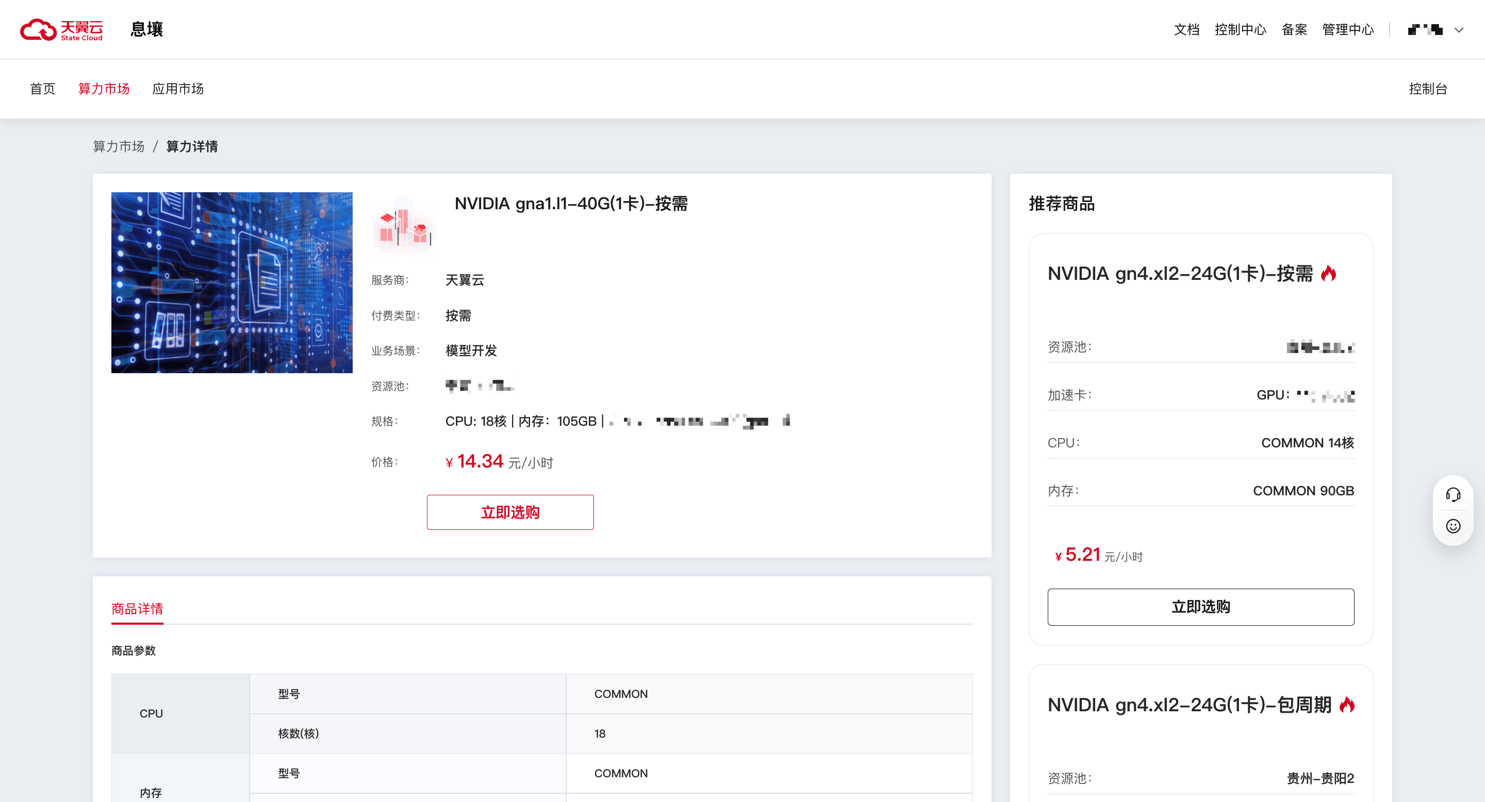The height and width of the screenshot is (802, 1485).
Task: Click the State Cloud logo
Action: 61,29
